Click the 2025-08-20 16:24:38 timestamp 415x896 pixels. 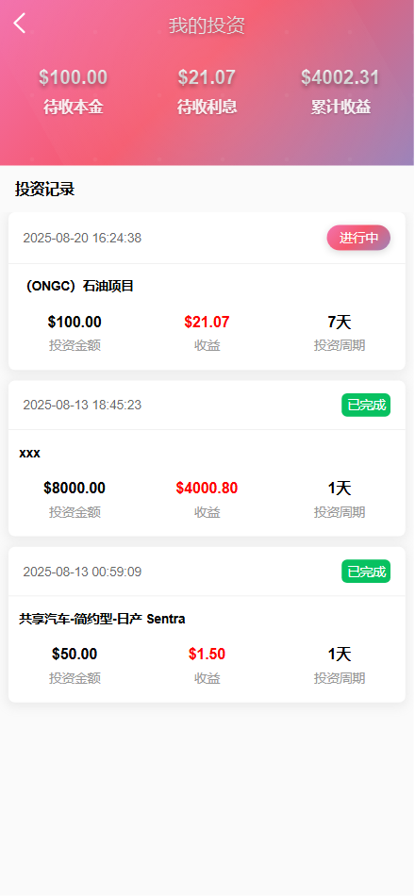(x=82, y=239)
